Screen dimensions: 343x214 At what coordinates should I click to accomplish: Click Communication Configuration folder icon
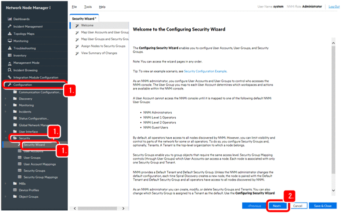click(x=15, y=92)
